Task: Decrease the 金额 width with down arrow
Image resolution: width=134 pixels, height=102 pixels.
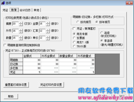Action: point(48,25)
